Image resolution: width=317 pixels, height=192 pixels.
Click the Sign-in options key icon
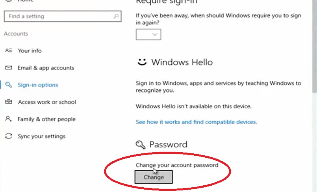click(x=9, y=85)
